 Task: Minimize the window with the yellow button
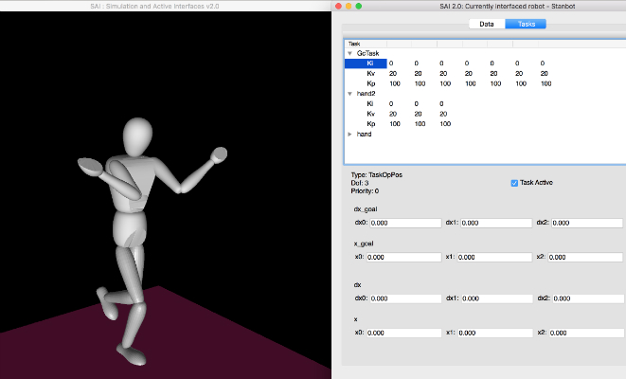pos(349,6)
